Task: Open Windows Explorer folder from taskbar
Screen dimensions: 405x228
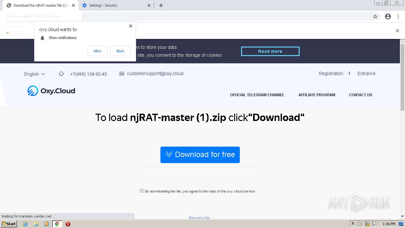Action: [x=36, y=224]
